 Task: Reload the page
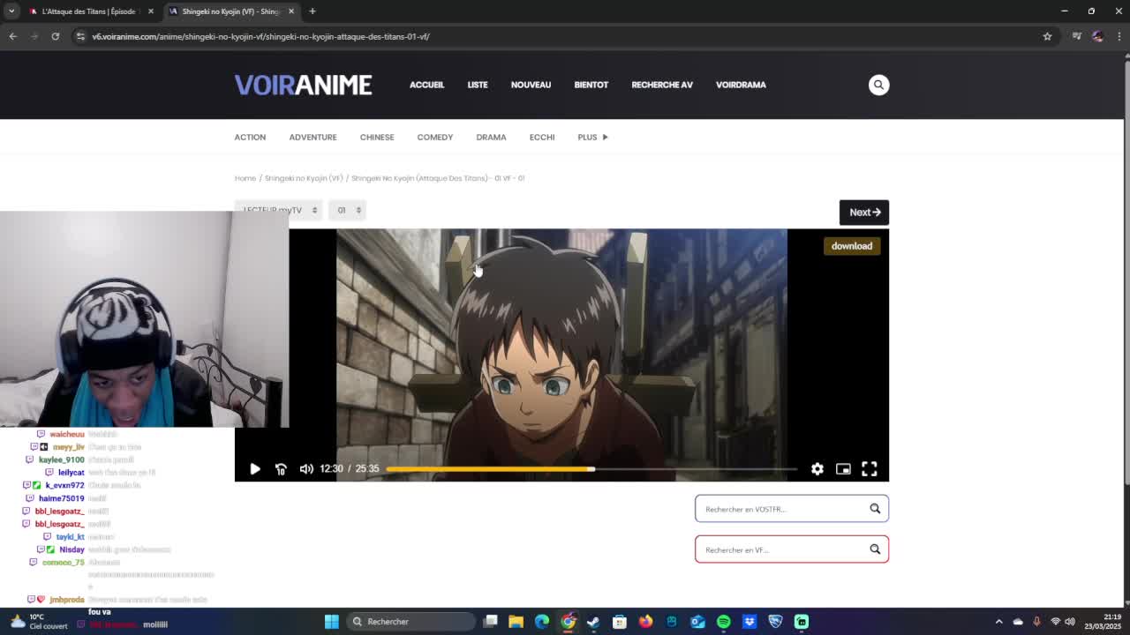[55, 36]
